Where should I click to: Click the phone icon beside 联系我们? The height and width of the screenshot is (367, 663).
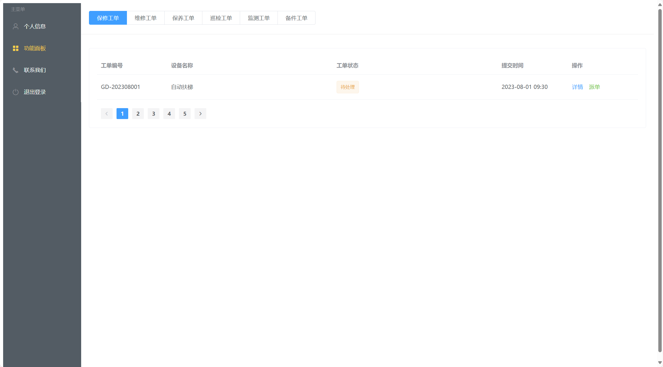click(x=16, y=70)
